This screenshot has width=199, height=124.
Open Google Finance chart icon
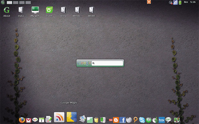pyautogui.click(x=90, y=120)
